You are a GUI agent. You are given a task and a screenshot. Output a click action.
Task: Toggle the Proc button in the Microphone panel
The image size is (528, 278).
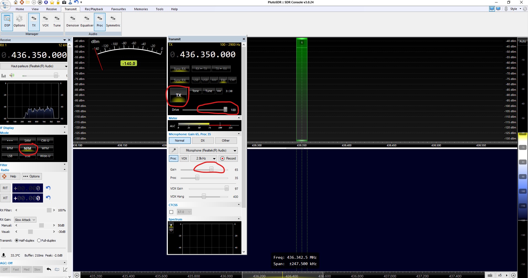173,158
